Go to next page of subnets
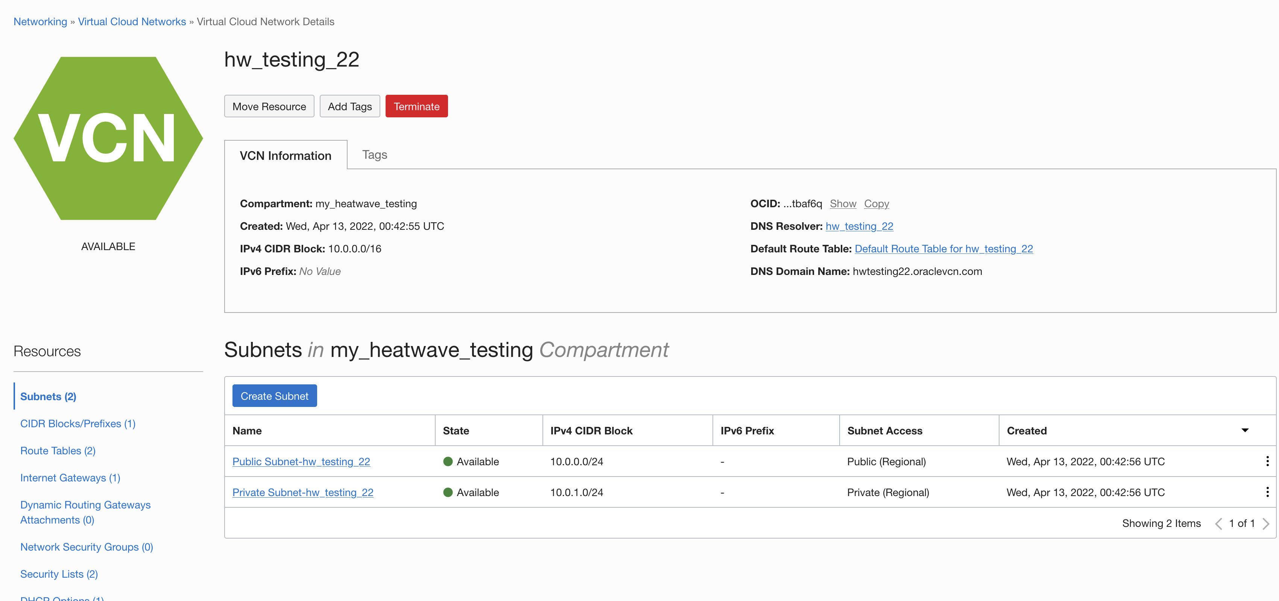Viewport: 1279px width, 601px height. [1265, 524]
